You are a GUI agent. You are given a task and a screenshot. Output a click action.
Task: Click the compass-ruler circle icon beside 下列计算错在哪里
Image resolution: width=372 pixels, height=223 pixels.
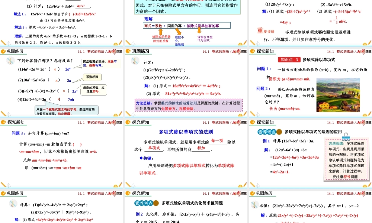point(10,61)
